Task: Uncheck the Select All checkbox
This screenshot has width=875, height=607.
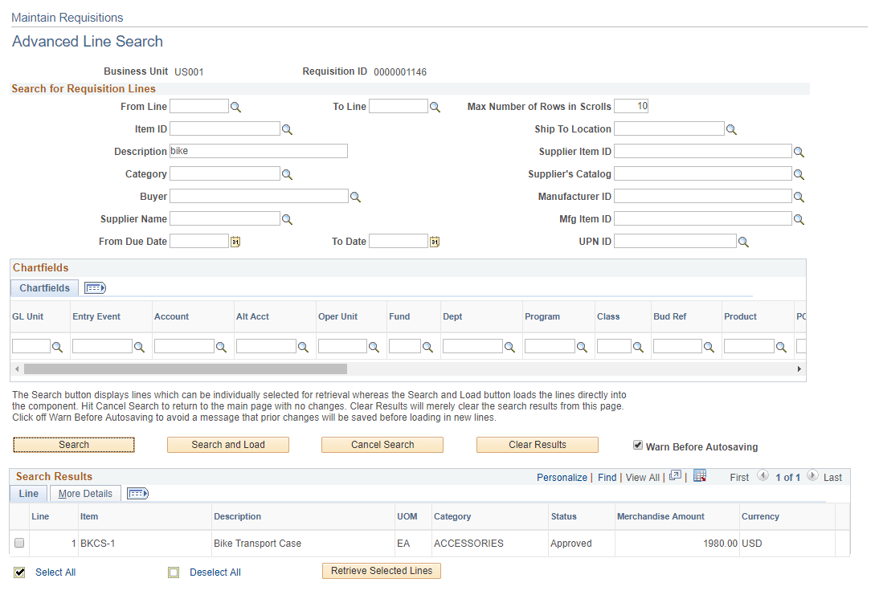Action: pyautogui.click(x=19, y=572)
